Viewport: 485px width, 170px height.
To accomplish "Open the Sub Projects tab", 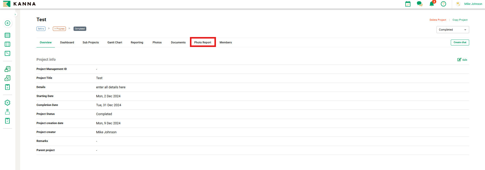I will point(91,42).
